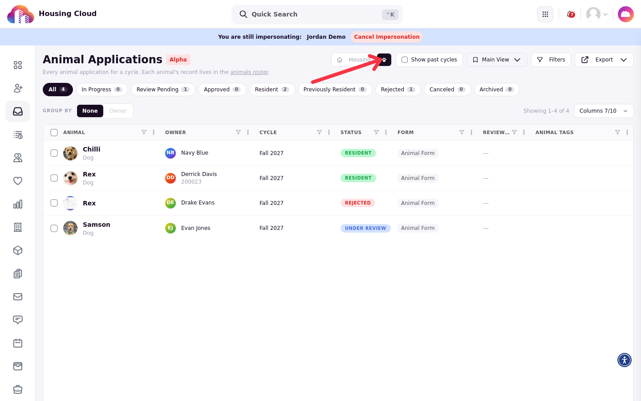Click the Quick Search field
The height and width of the screenshot is (401, 641).
tap(317, 14)
